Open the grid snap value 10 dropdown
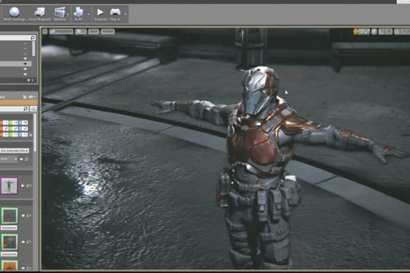This screenshot has height=273, width=410. (x=389, y=32)
